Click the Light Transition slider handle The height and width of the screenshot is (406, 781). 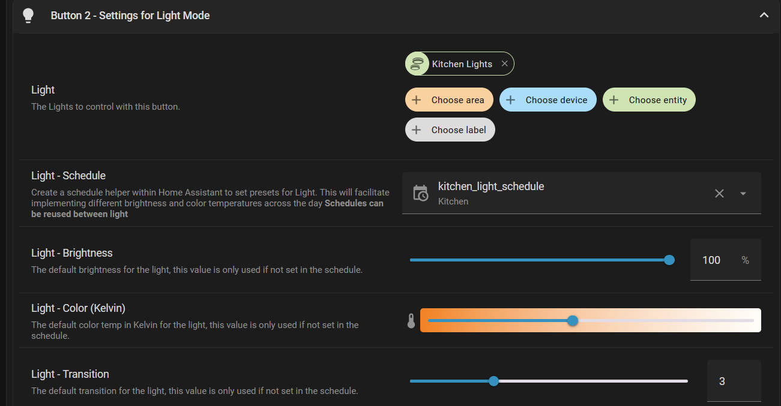click(493, 381)
